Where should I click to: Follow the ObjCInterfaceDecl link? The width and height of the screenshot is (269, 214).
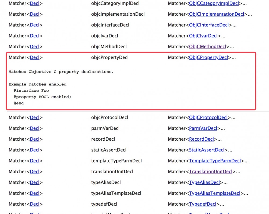point(209,25)
